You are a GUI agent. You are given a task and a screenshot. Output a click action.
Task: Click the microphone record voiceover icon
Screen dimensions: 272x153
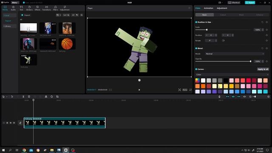pyautogui.click(x=219, y=96)
